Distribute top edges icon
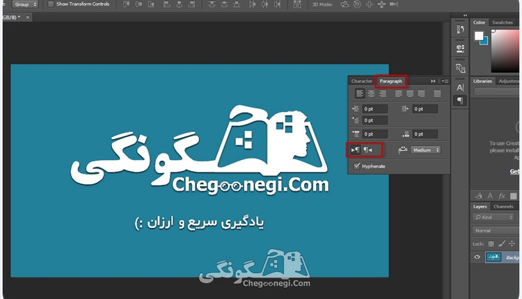Screen dimensions: 522x299 click(212, 4)
